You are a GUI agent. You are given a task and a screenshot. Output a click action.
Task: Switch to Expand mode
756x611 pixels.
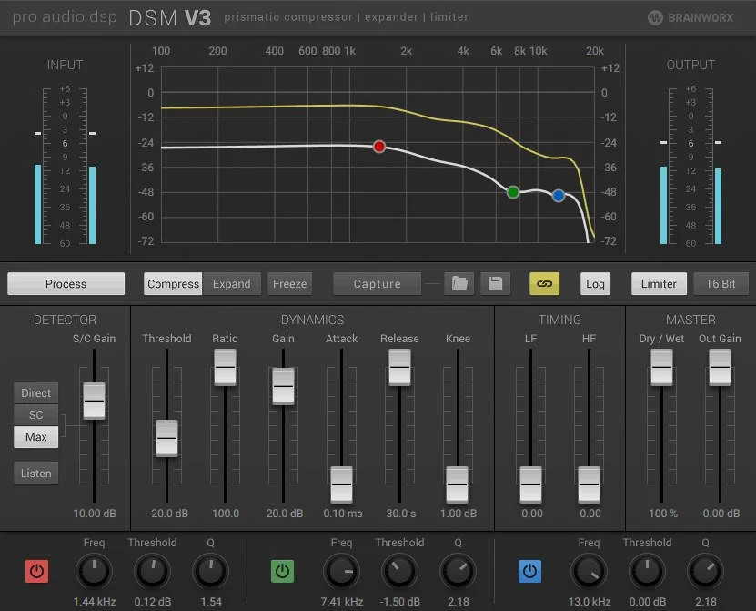point(231,284)
